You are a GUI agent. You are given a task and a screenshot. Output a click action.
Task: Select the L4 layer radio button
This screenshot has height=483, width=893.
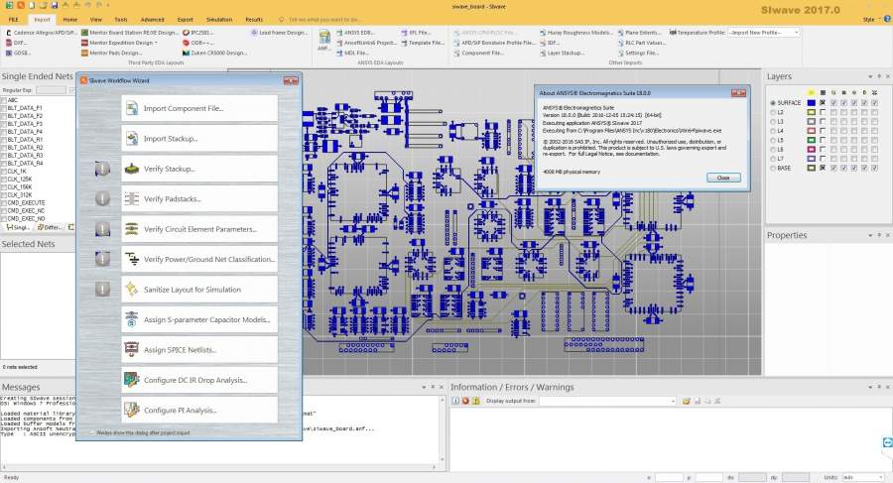point(773,131)
